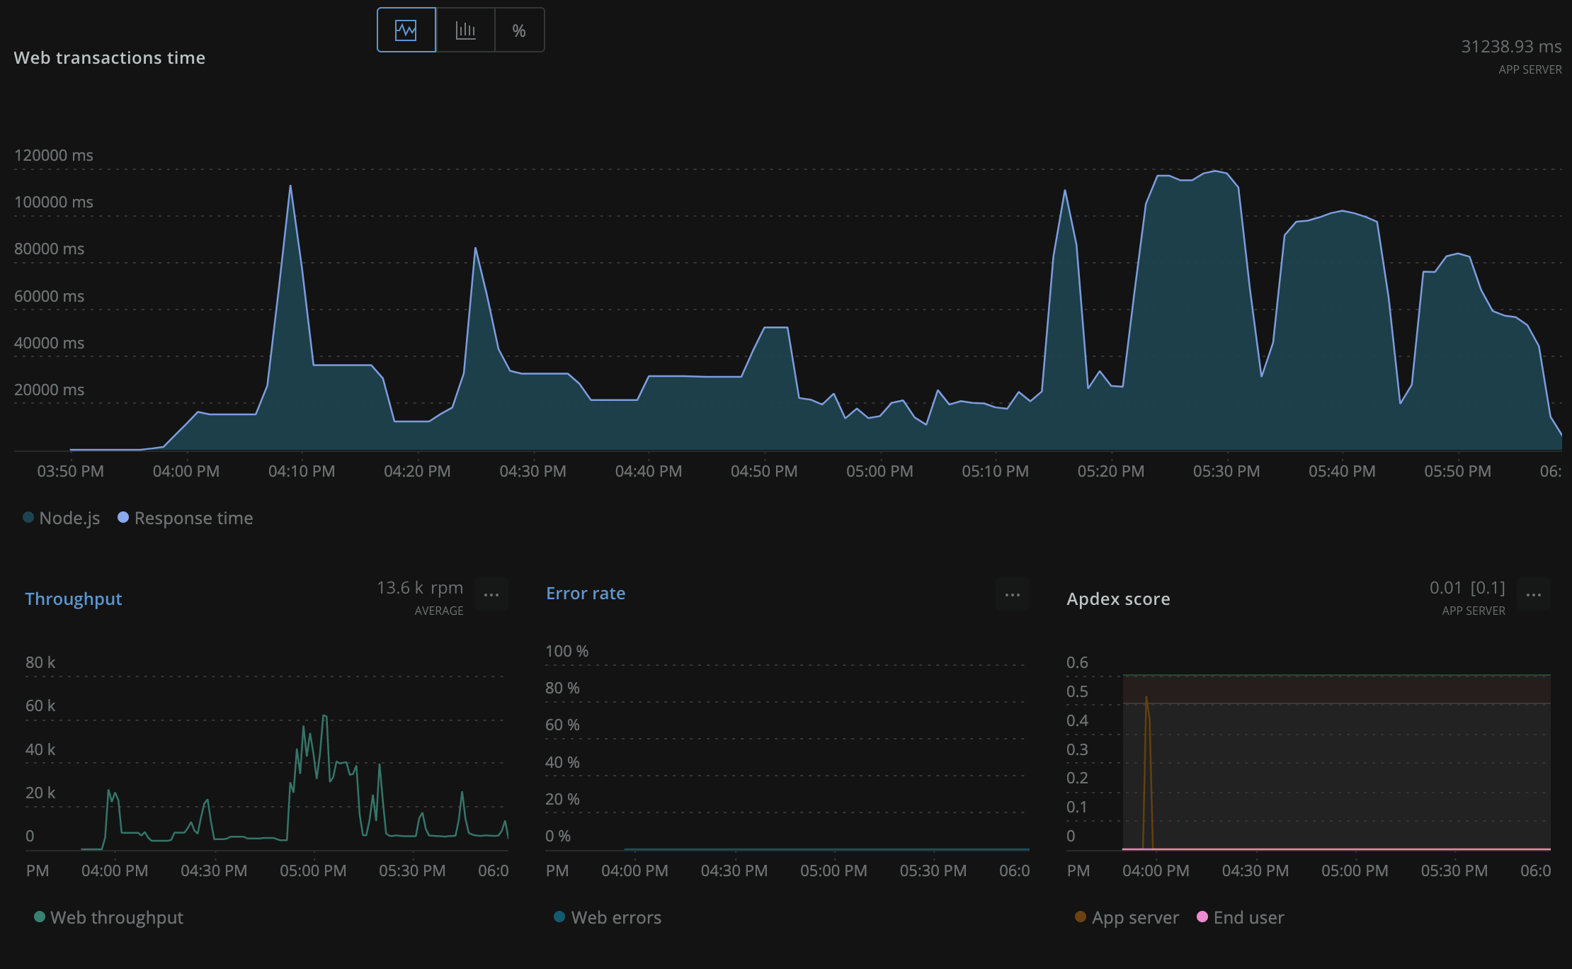Click the 04:50 PM label on main chart
Screen dimensions: 1572x969
tap(764, 471)
